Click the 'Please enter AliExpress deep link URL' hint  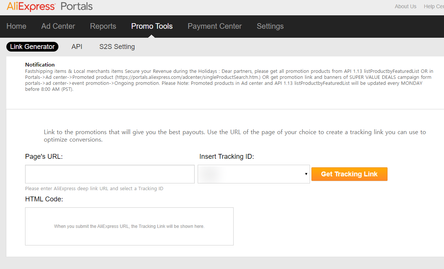coord(94,188)
